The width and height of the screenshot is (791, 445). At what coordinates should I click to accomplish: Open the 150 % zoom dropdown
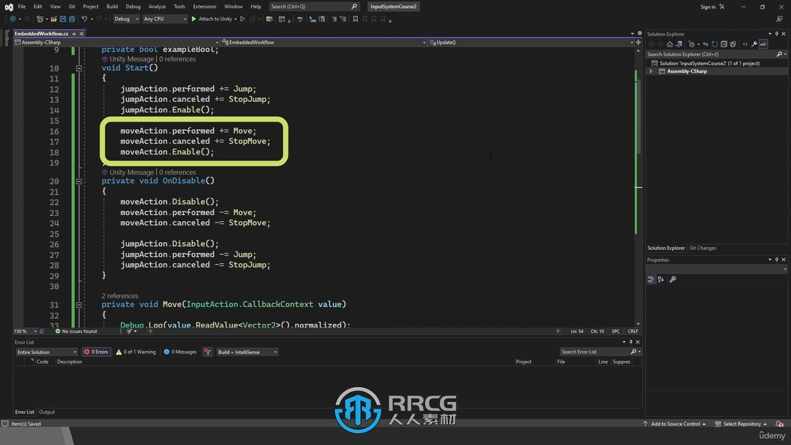[25, 331]
